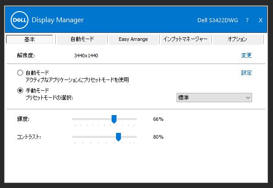Viewport: 273px width, 188px height.
Task: Expand the 標準 preset mode dropdown
Action: click(x=214, y=97)
